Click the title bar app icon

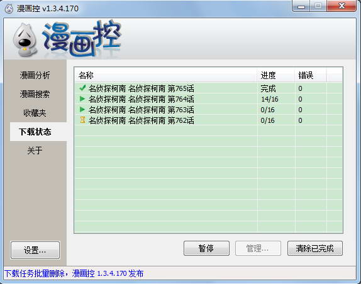[x=9, y=9]
